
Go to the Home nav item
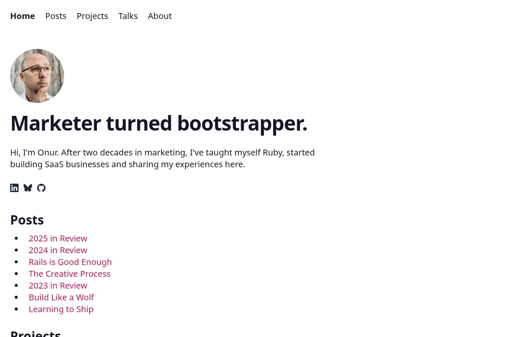(23, 16)
